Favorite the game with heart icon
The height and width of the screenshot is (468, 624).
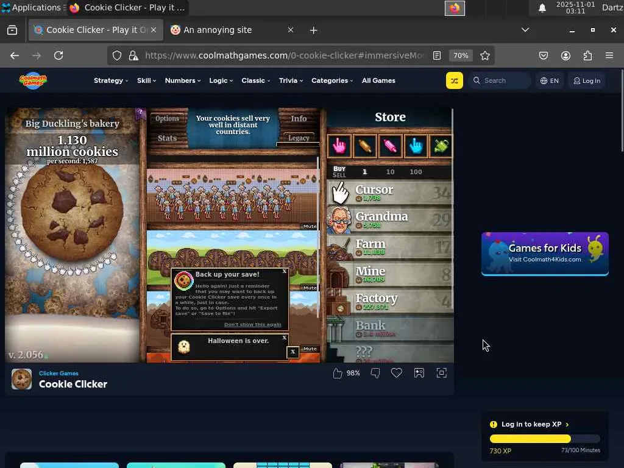pyautogui.click(x=396, y=373)
